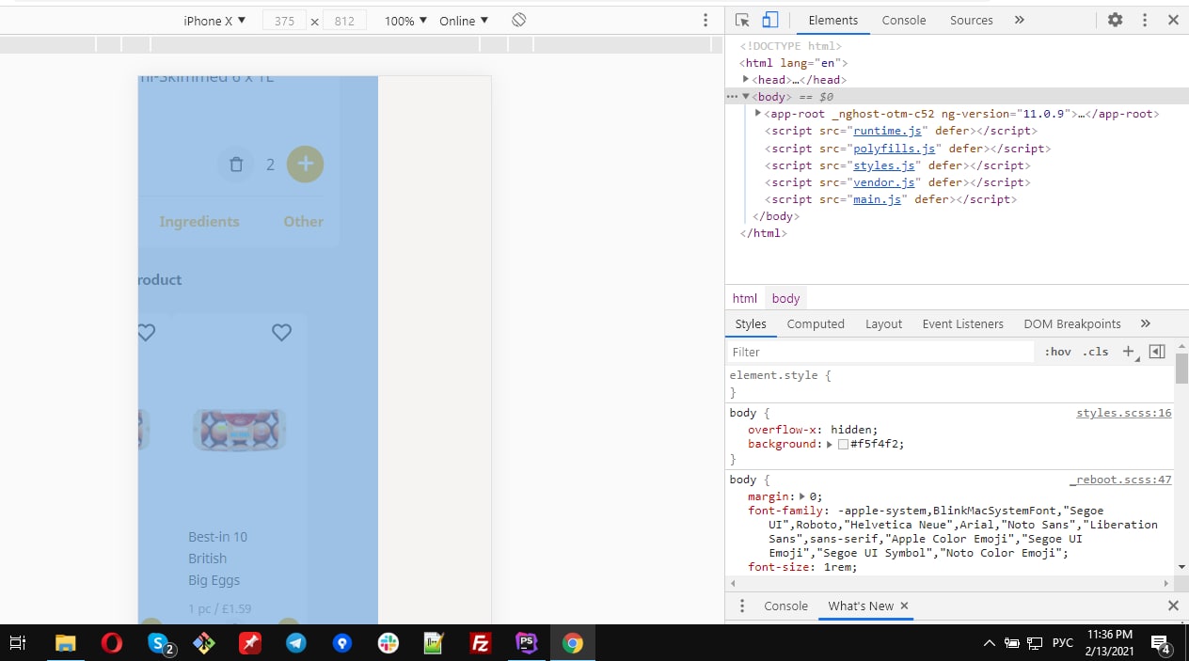Expand the app-root element node
Viewport: 1189px width, 661px height.
758,114
